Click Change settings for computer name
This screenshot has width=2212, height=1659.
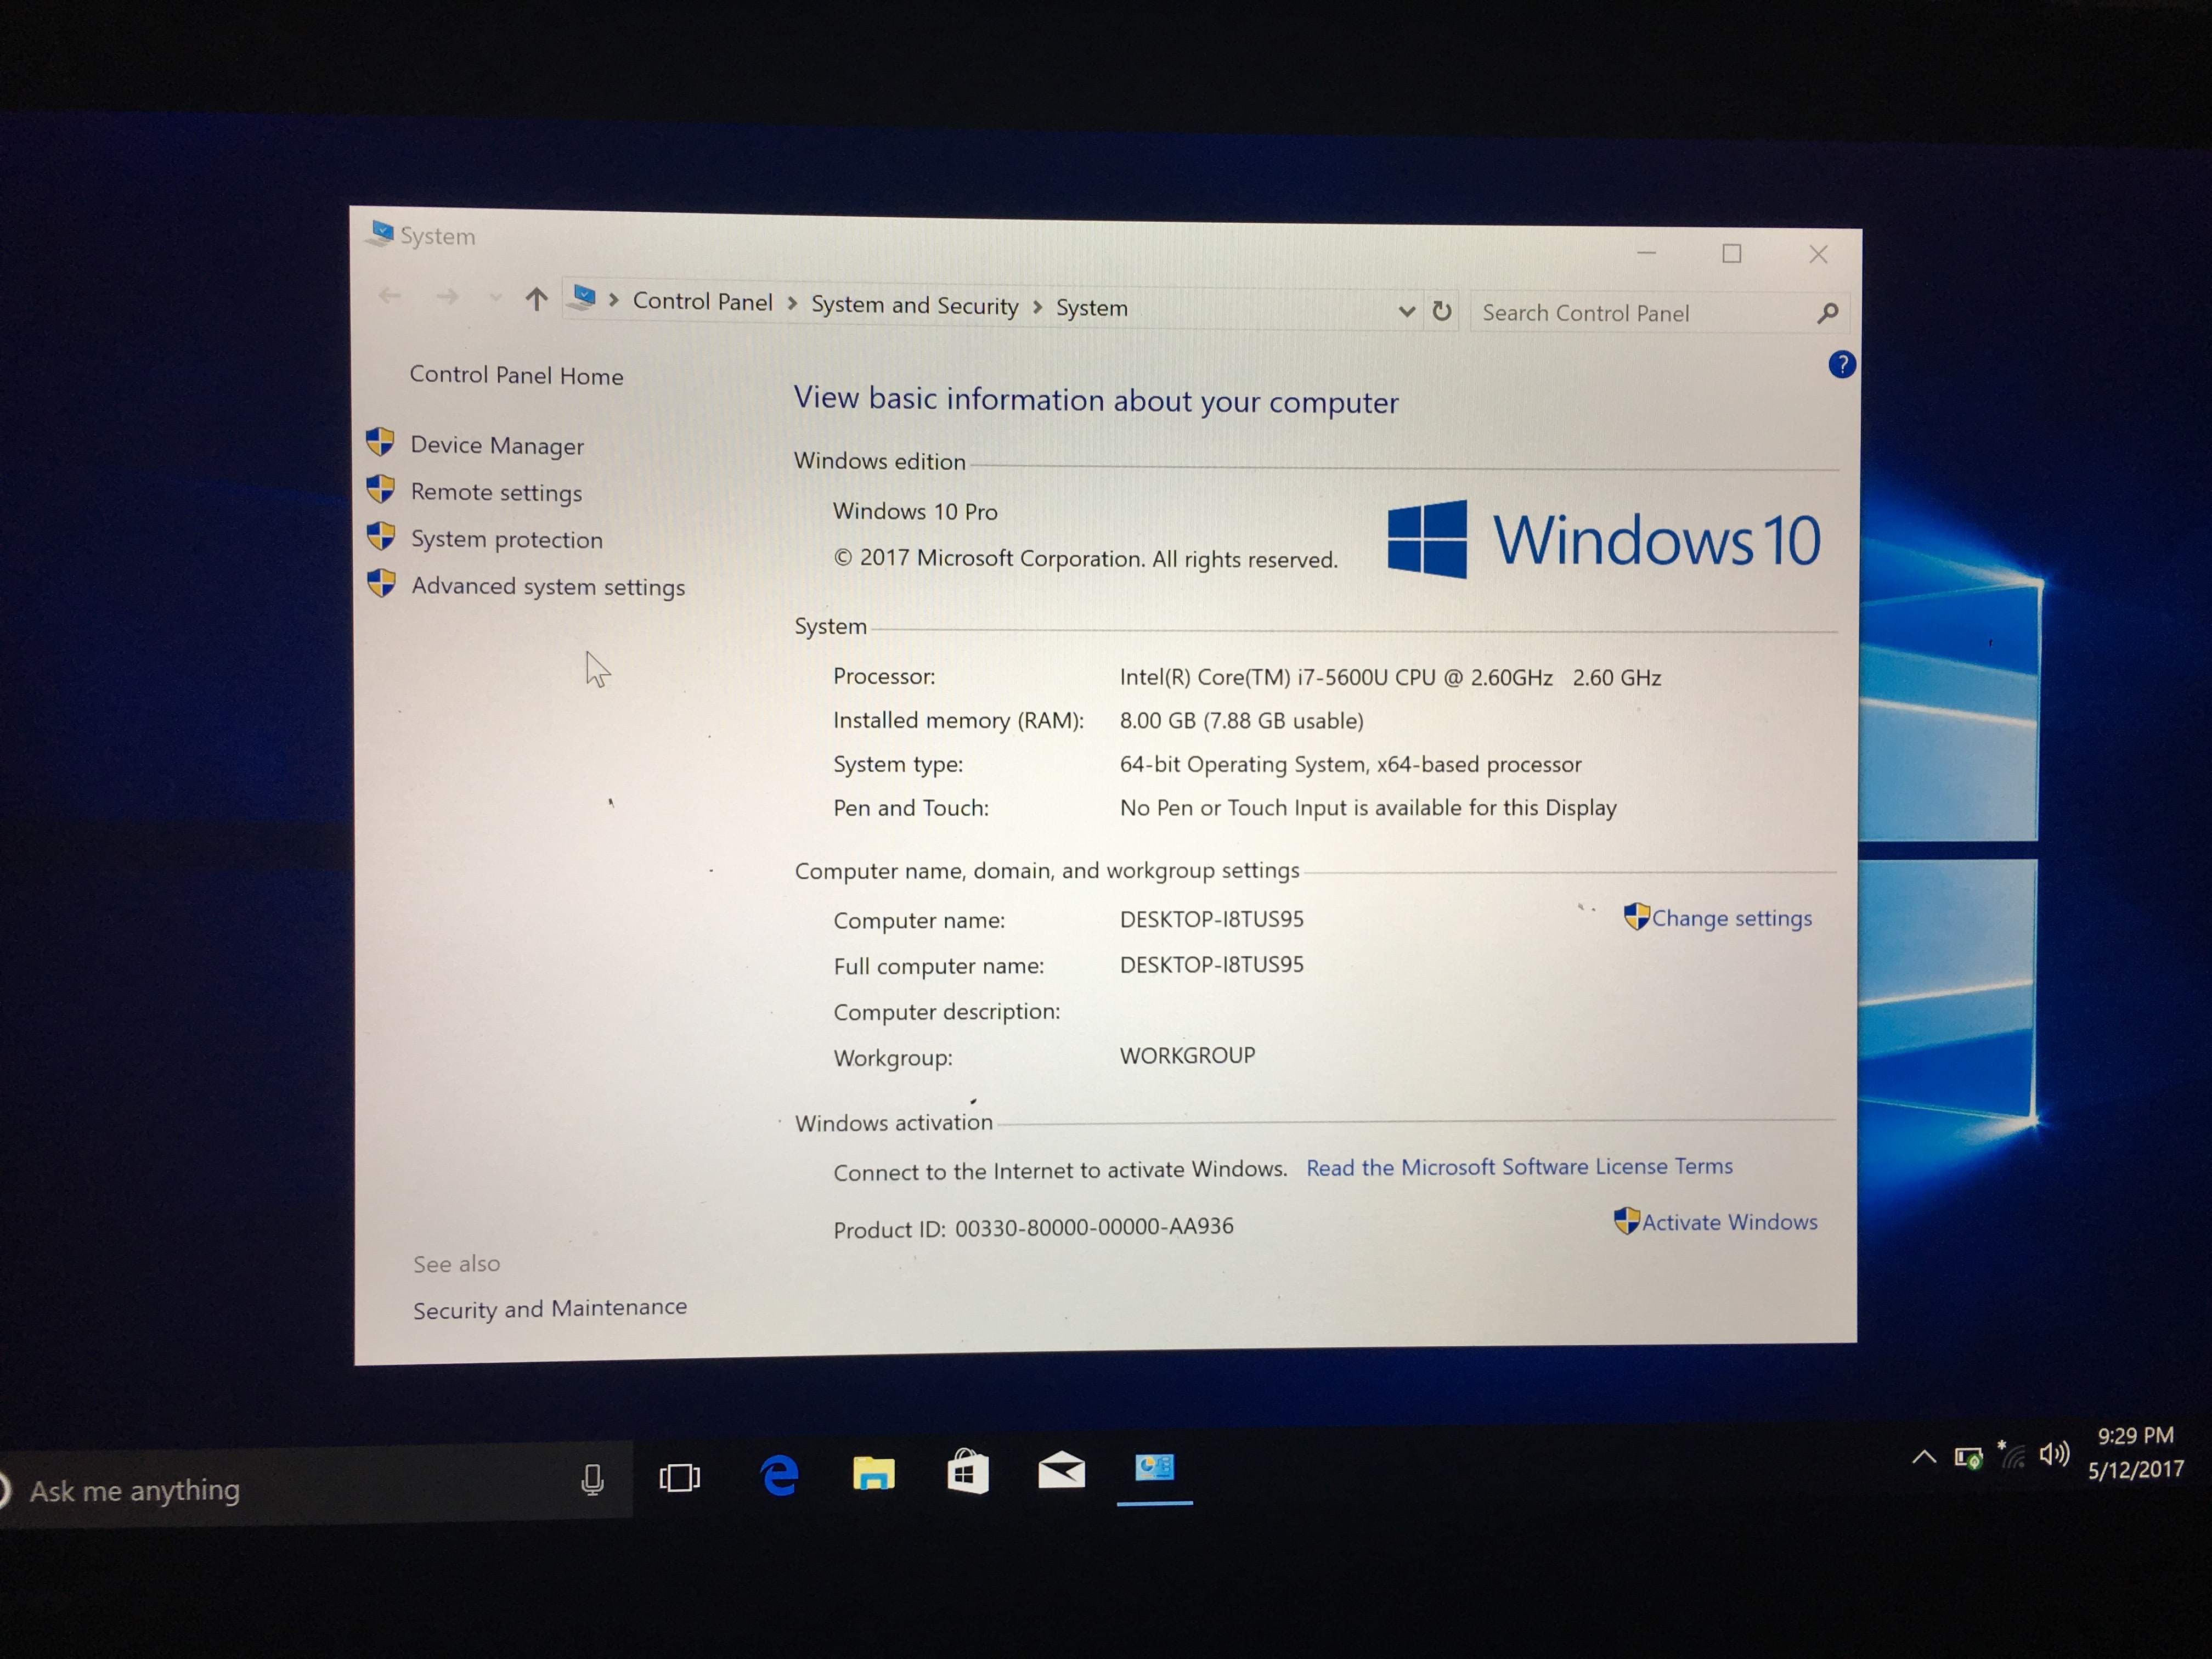point(1731,918)
